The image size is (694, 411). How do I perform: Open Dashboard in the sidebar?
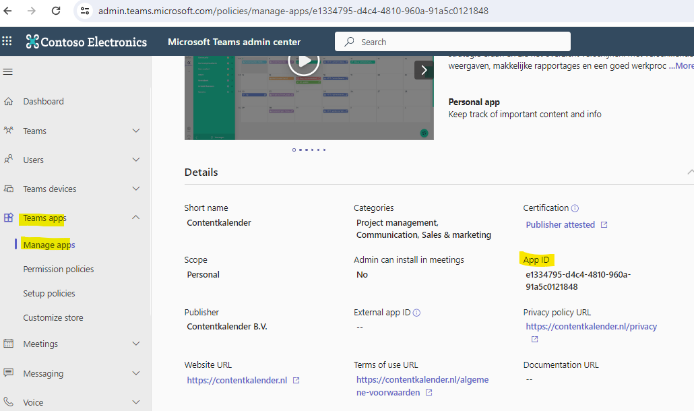click(43, 101)
